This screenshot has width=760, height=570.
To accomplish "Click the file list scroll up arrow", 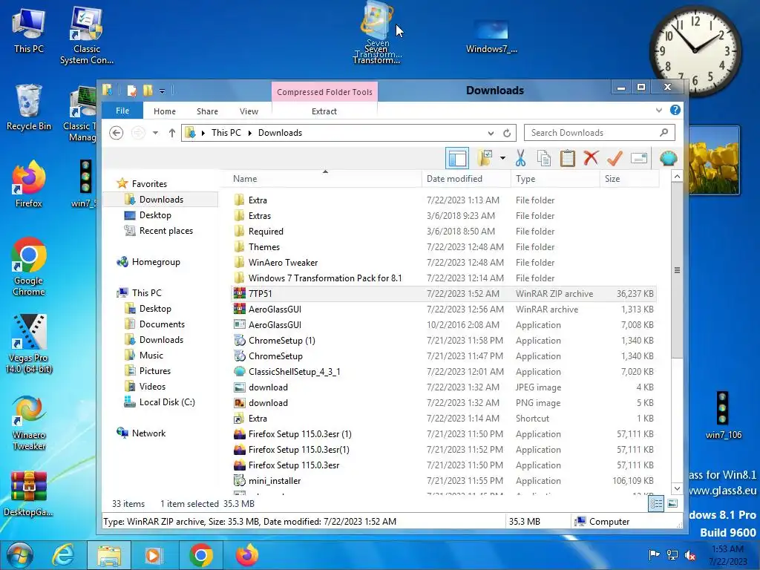I will tap(677, 177).
